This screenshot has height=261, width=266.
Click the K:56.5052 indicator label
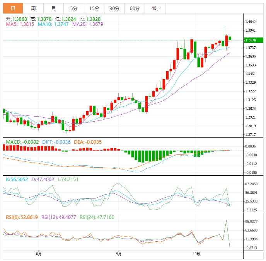[17, 180]
